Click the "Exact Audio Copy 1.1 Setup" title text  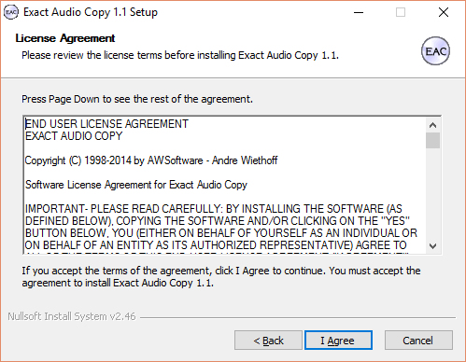[x=91, y=12]
